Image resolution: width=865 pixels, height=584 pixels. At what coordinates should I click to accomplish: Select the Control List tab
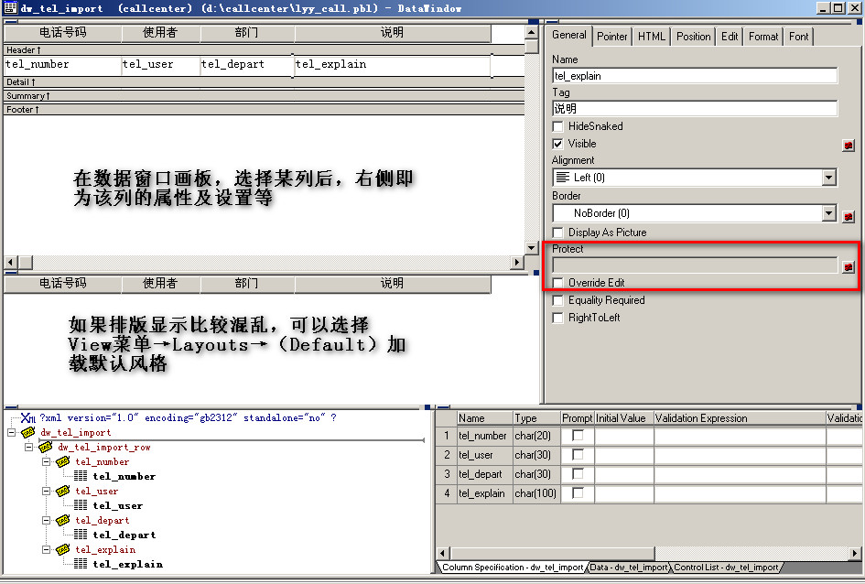[x=726, y=567]
